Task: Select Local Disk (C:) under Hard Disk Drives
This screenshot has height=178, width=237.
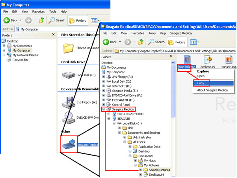Action: pyautogui.click(x=69, y=75)
